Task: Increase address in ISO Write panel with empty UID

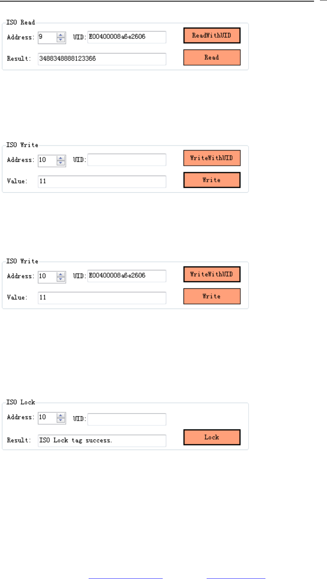Action: tap(61, 158)
